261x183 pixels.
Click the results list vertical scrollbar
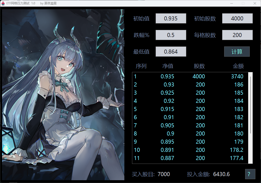(250, 118)
